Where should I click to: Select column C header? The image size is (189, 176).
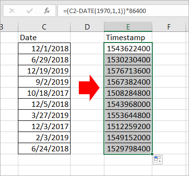tap(44, 27)
